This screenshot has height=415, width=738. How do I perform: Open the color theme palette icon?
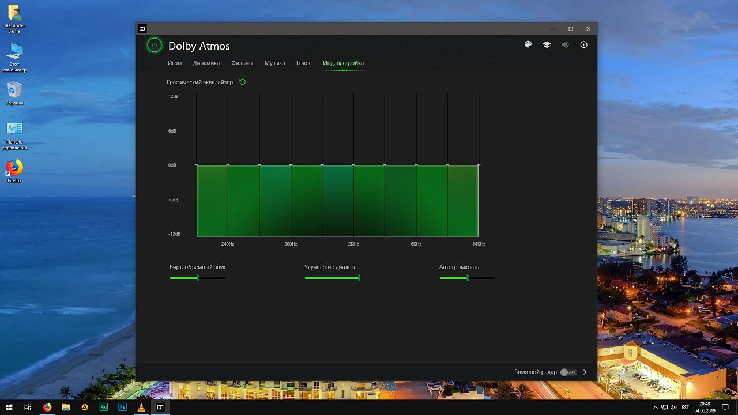coord(528,45)
